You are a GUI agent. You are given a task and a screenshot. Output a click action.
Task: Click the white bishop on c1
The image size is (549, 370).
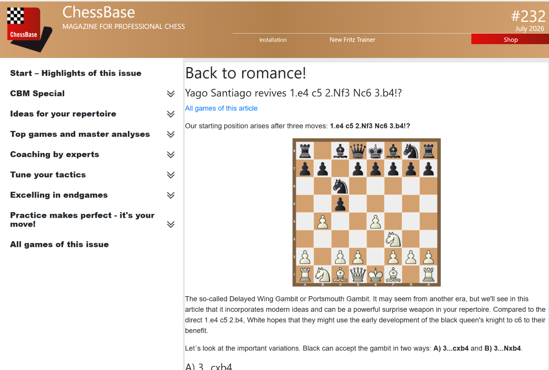point(340,274)
